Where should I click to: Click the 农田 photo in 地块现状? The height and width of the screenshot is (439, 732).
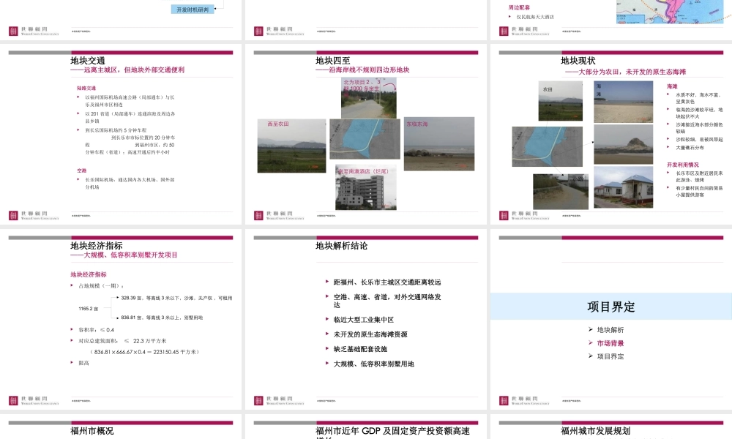tap(560, 101)
